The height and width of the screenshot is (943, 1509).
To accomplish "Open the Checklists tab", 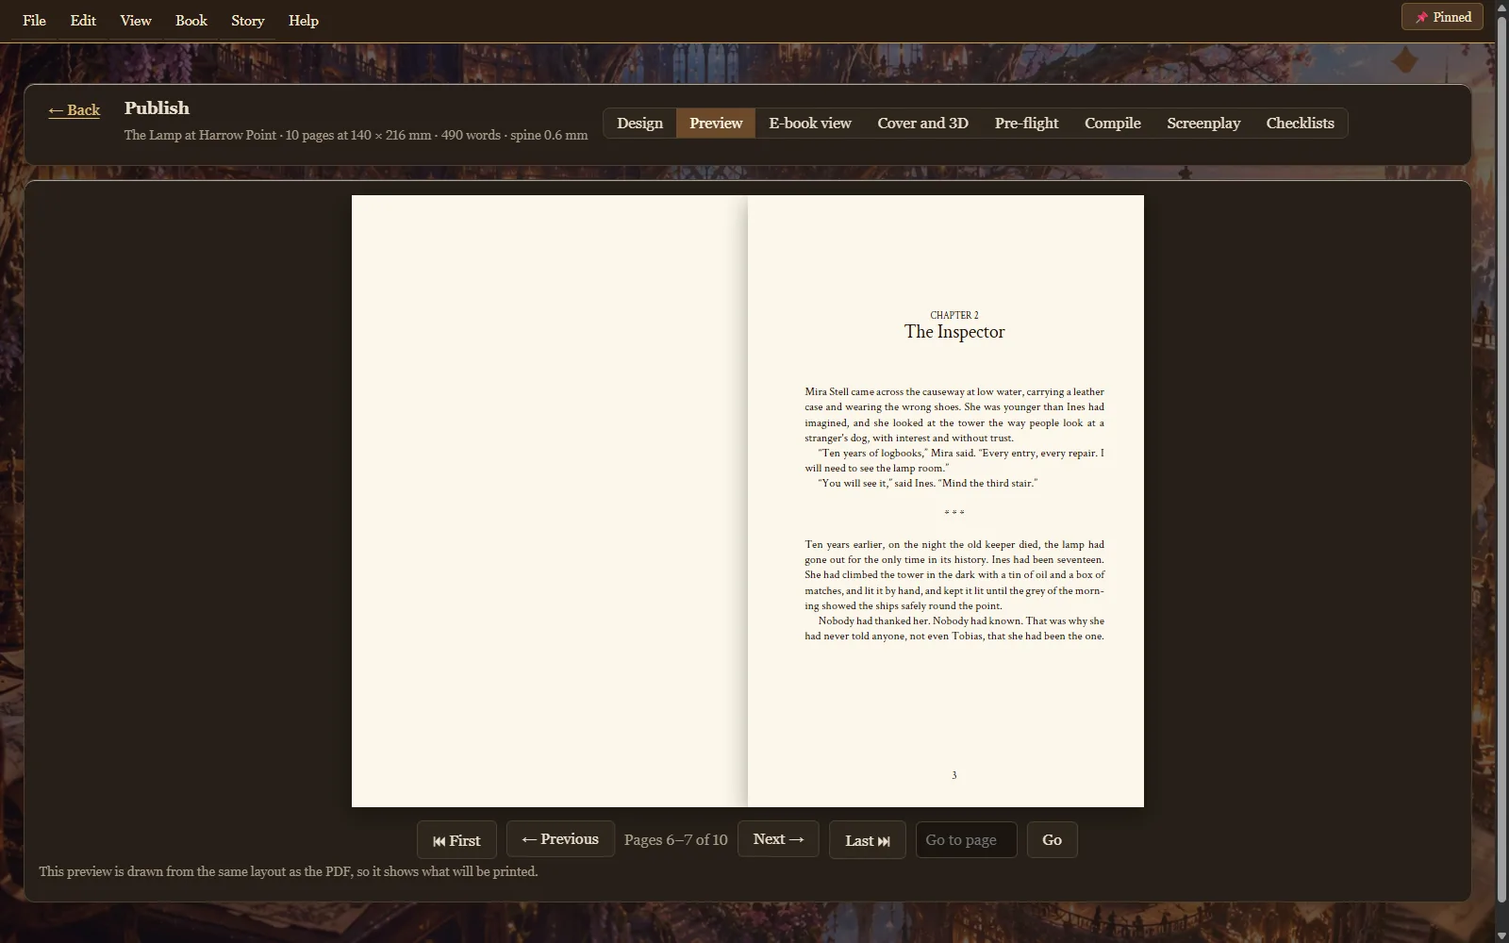I will 1300,124.
